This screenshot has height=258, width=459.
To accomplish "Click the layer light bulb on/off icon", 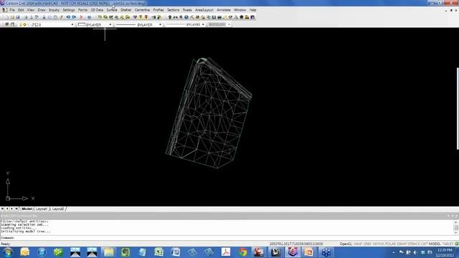I will click(x=20, y=24).
